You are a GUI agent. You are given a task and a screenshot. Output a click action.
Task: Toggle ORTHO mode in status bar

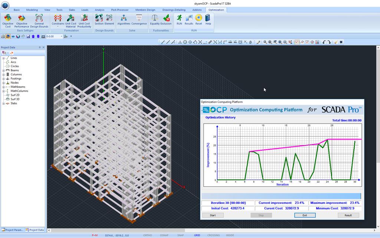point(148,235)
